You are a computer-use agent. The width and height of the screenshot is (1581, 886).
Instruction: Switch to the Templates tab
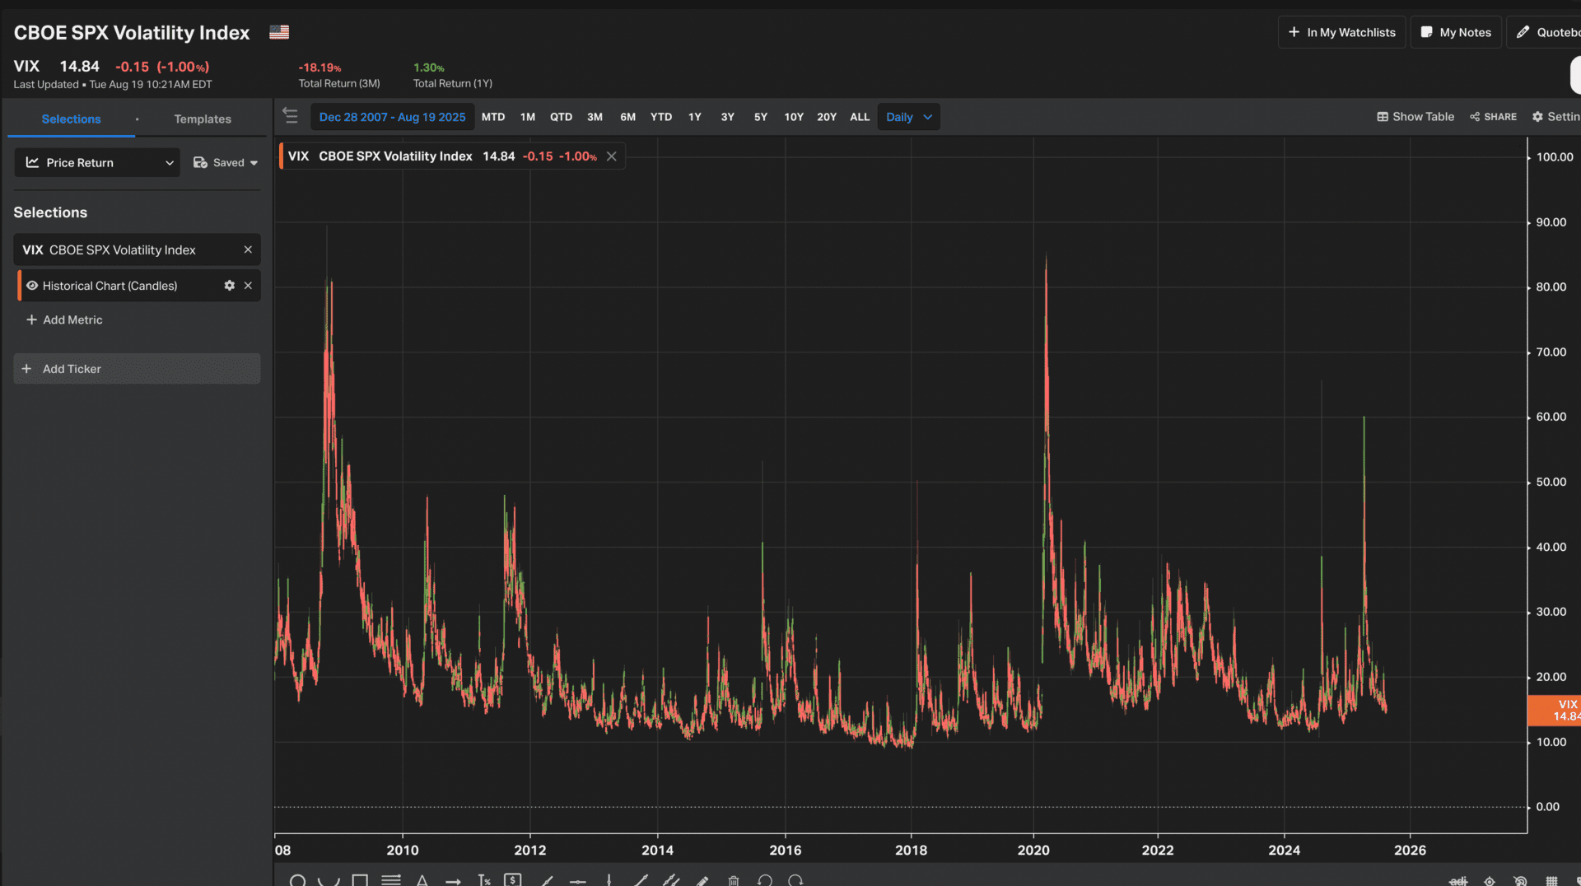click(203, 119)
